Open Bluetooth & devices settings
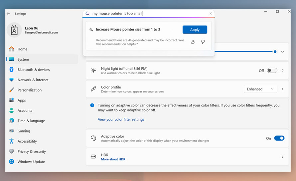The image size is (296, 181). coord(42,69)
